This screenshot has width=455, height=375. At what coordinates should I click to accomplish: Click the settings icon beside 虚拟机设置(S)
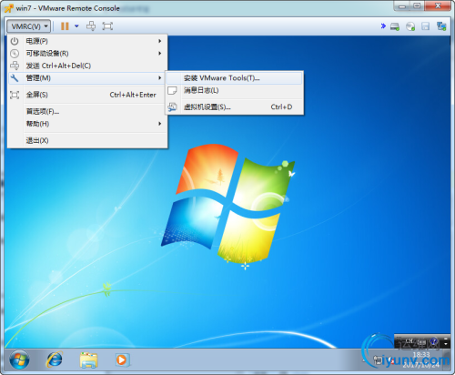(x=172, y=106)
